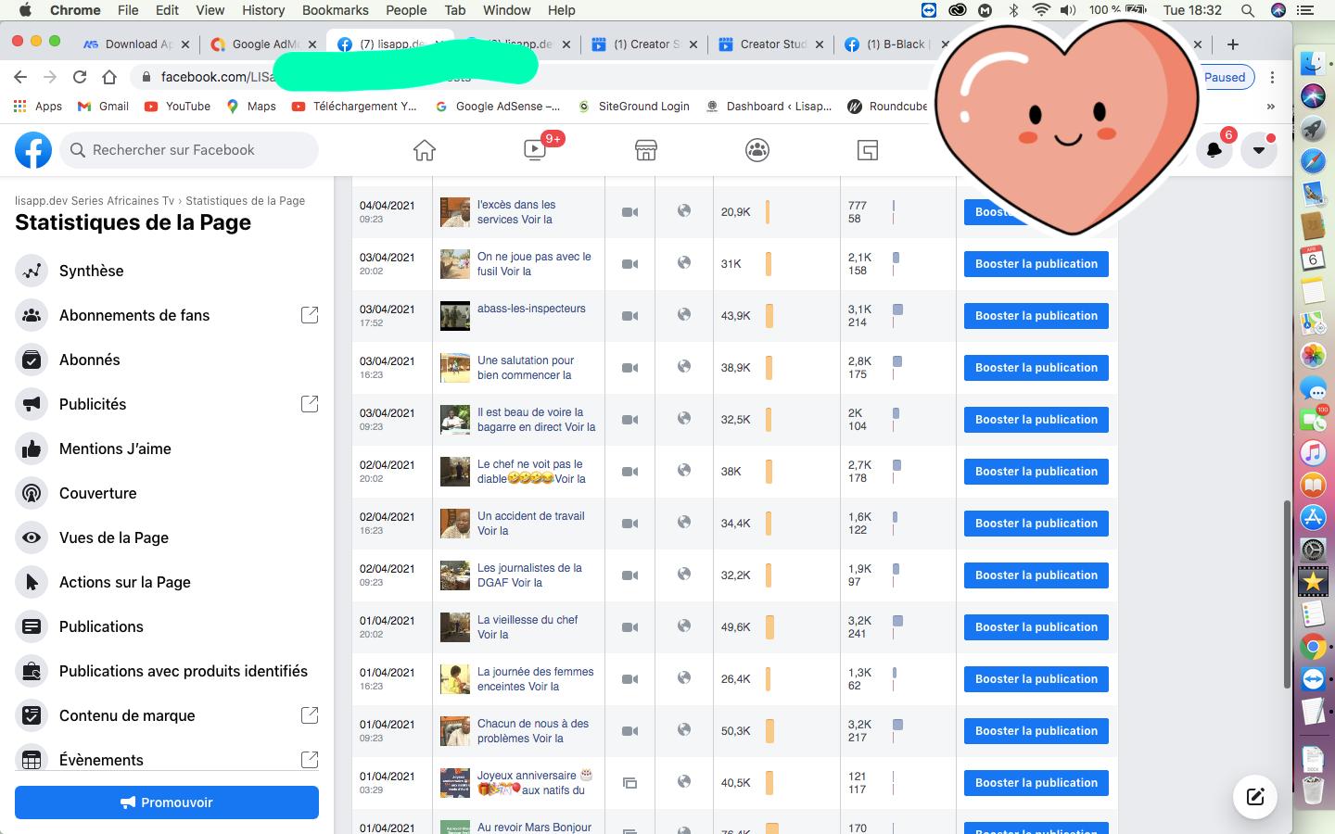Open Facebook Groups icon
Viewport: 1335px width, 834px height.
pos(757,150)
